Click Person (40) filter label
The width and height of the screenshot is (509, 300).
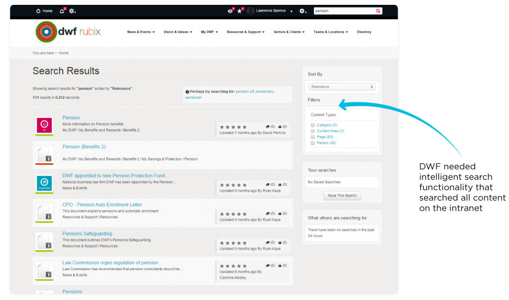click(x=326, y=143)
